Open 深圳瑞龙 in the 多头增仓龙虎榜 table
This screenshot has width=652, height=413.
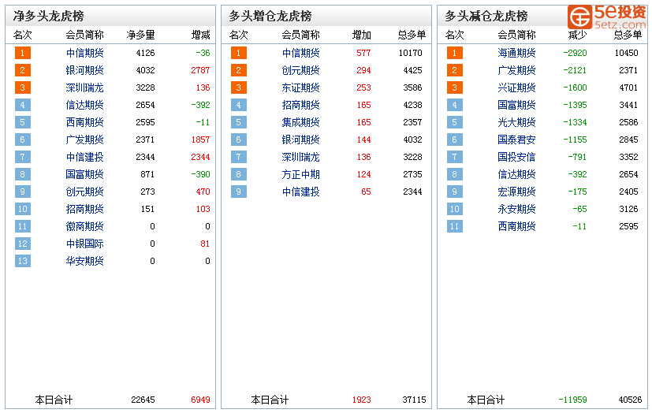click(x=301, y=157)
